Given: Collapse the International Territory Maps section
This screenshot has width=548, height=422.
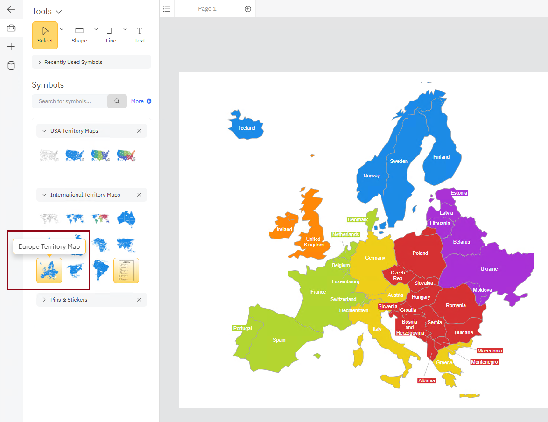Looking at the screenshot, I should click(x=44, y=195).
